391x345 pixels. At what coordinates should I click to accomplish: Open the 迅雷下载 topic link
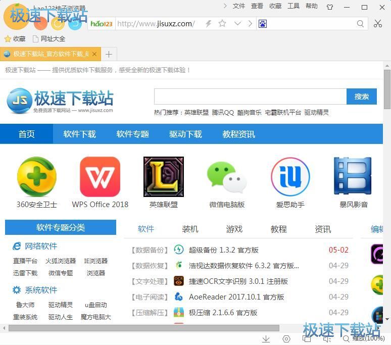(25, 273)
